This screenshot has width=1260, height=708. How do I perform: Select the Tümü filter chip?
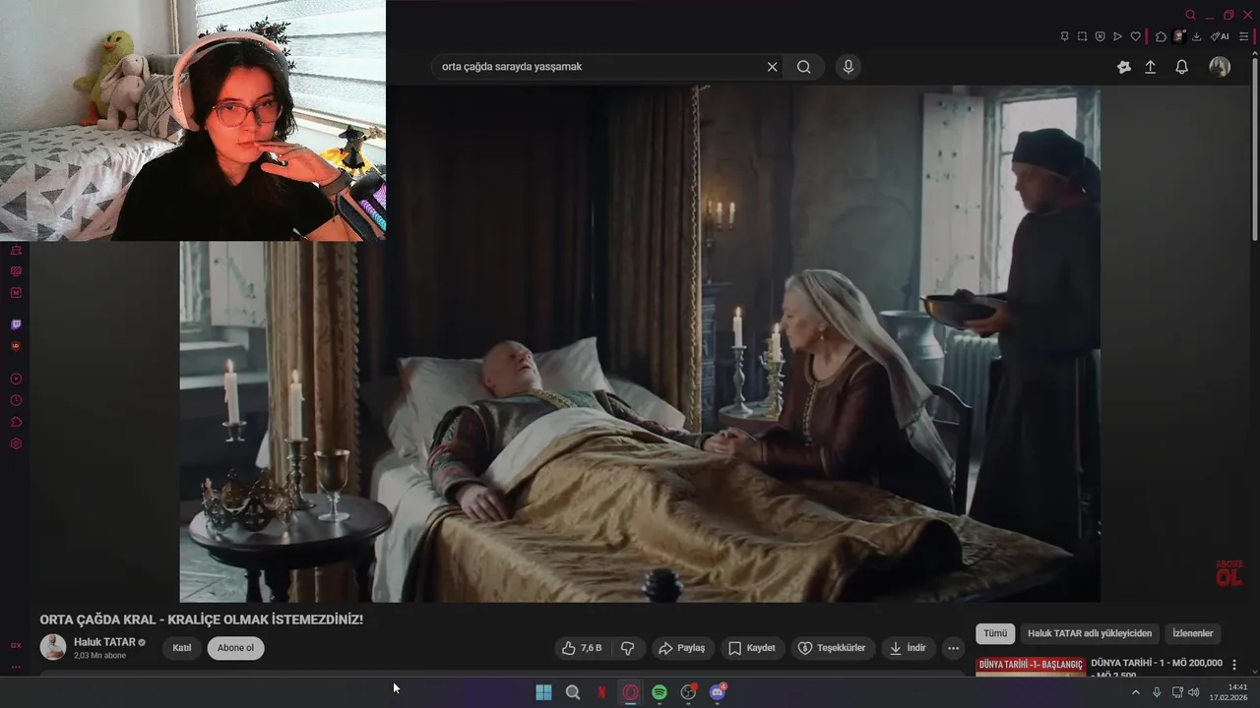[x=995, y=633]
